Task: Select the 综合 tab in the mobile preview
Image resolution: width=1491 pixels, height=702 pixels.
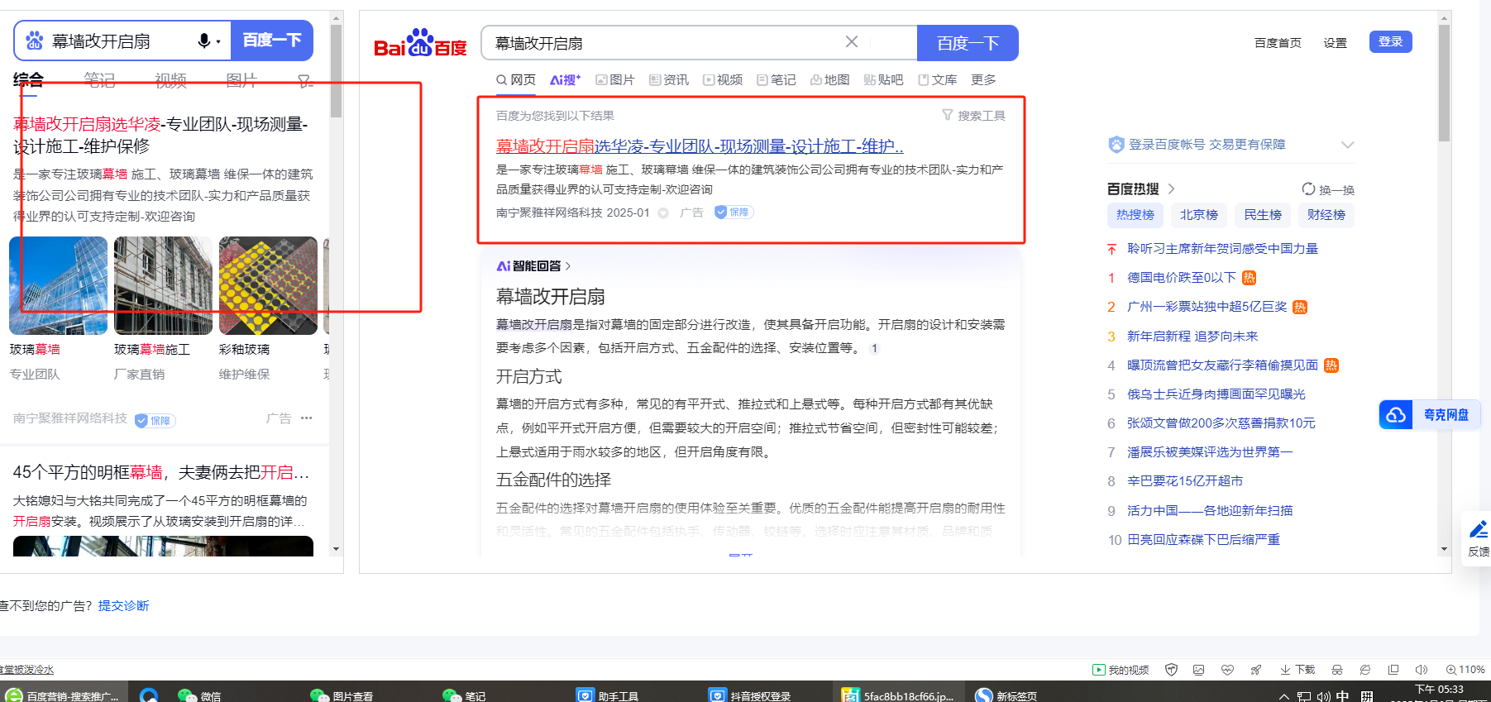Action: coord(28,80)
